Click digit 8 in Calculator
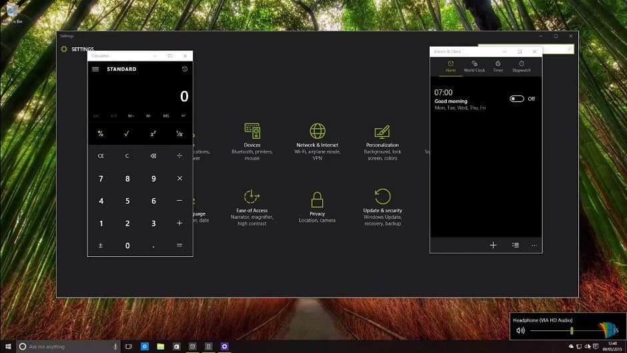The image size is (627, 353). tap(127, 178)
